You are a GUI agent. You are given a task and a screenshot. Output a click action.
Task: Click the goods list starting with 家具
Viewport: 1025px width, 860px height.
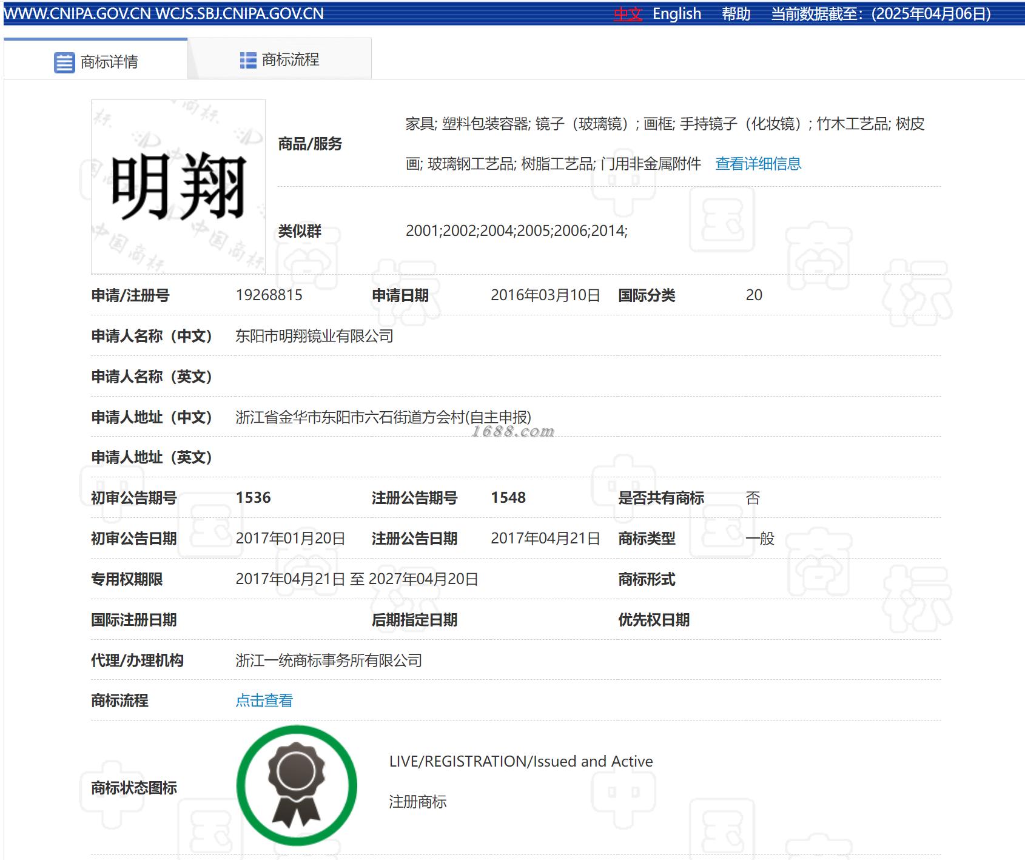pos(665,144)
